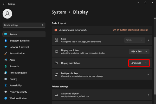Image resolution: width=156 pixels, height=104 pixels.
Task: Restore down the Settings window
Action: (145, 3)
